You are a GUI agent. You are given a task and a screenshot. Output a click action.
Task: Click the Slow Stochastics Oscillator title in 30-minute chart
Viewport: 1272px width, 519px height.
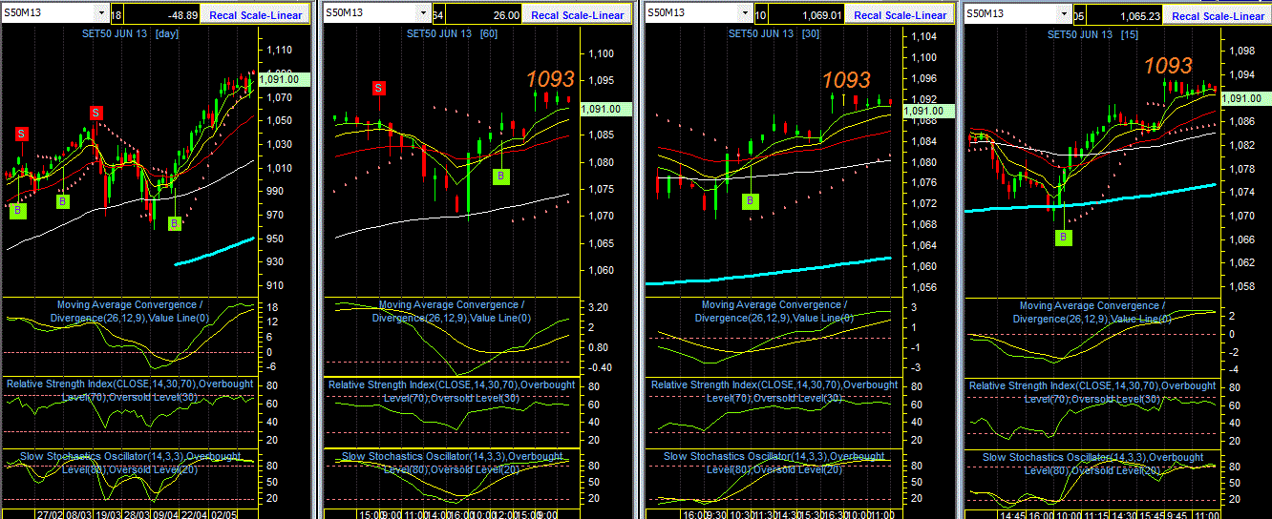click(774, 464)
